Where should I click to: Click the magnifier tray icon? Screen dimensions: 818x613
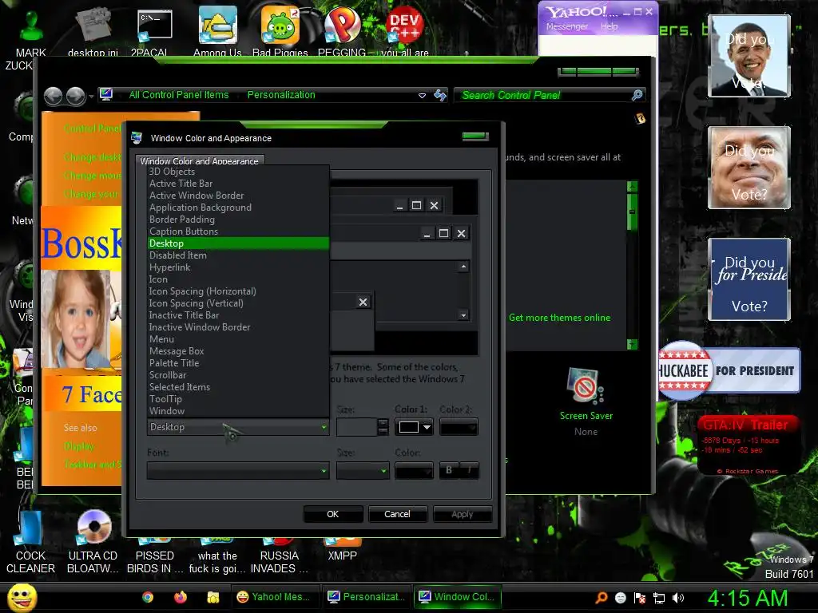pyautogui.click(x=601, y=598)
